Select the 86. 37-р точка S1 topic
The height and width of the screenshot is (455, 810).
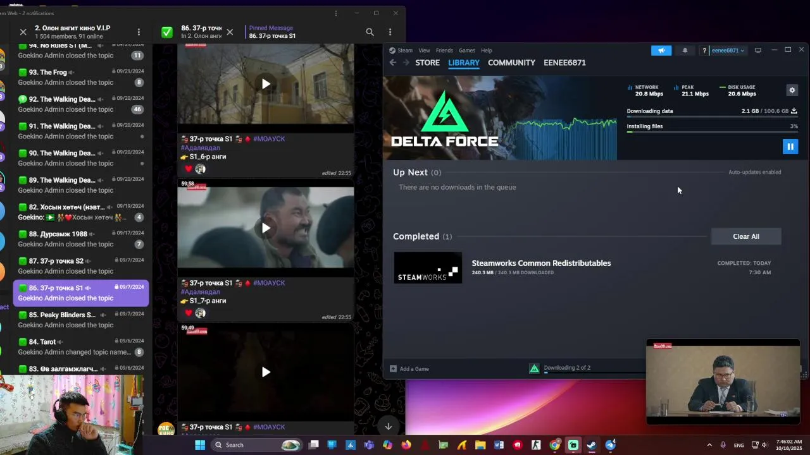pyautogui.click(x=81, y=293)
